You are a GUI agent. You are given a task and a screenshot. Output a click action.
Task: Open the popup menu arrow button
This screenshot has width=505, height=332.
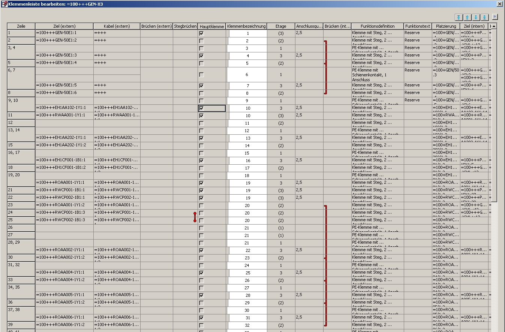[x=495, y=17]
